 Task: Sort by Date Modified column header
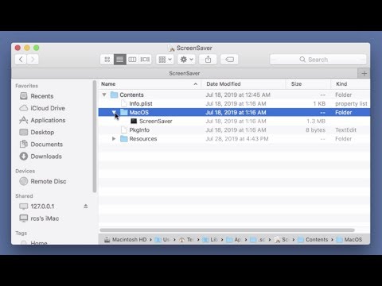tap(243, 84)
